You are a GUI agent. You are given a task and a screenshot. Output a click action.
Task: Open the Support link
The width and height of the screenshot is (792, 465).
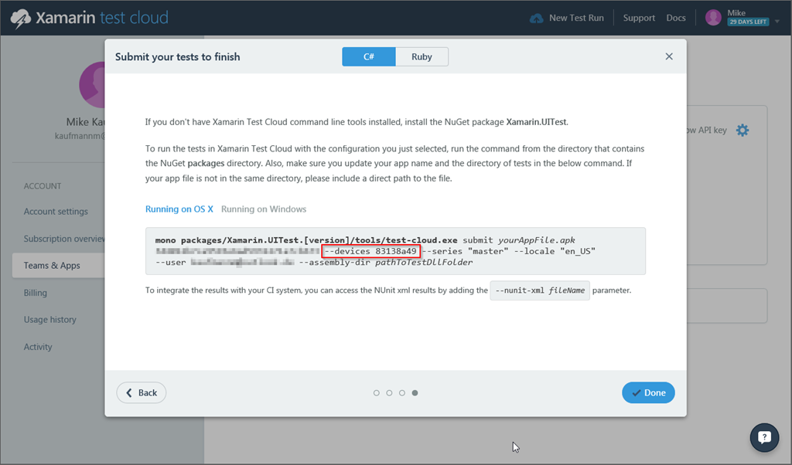coord(639,18)
